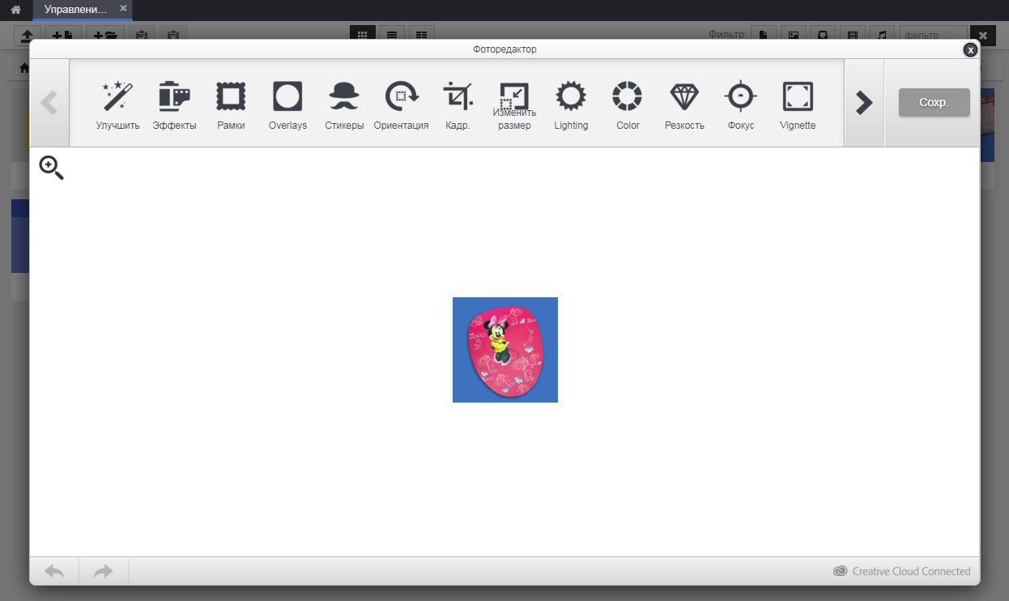1009x601 pixels.
Task: Filter by audio icon in background
Action: pyautogui.click(x=882, y=36)
